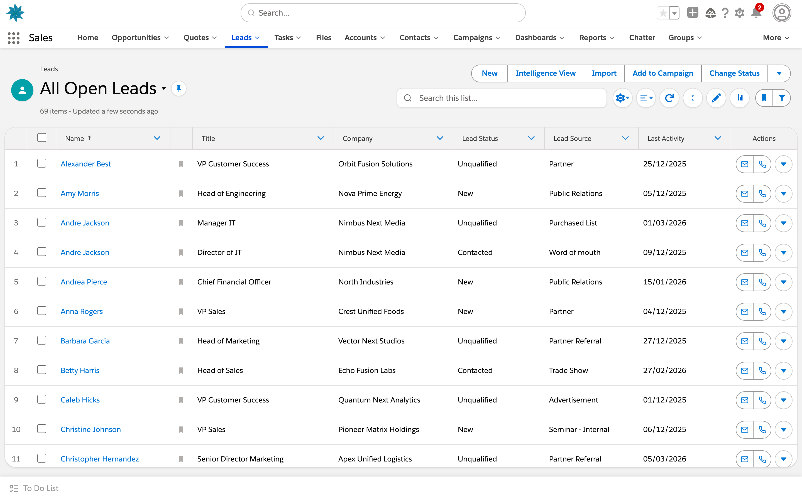Open the user profile avatar
The width and height of the screenshot is (802, 501).
coord(782,13)
